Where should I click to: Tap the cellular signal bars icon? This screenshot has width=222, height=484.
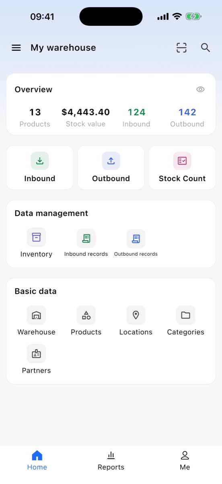[163, 17]
